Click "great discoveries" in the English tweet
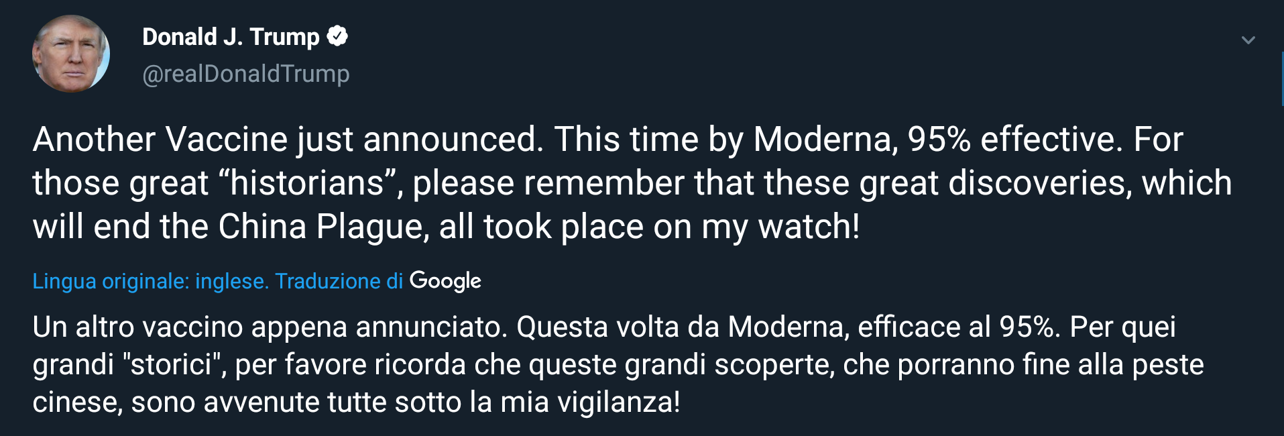Screen dimensions: 1284x436 pyautogui.click(x=995, y=183)
